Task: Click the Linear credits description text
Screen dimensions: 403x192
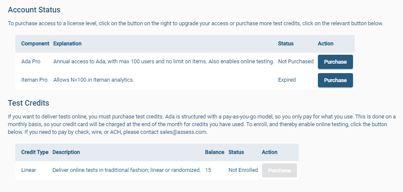Action: point(126,170)
